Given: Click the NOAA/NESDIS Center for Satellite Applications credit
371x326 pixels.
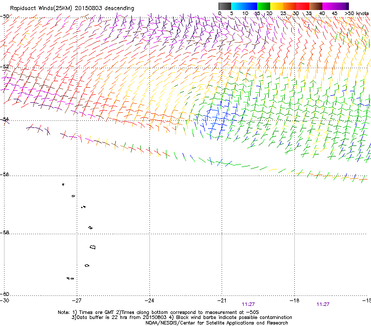Looking at the screenshot, I should [217, 323].
